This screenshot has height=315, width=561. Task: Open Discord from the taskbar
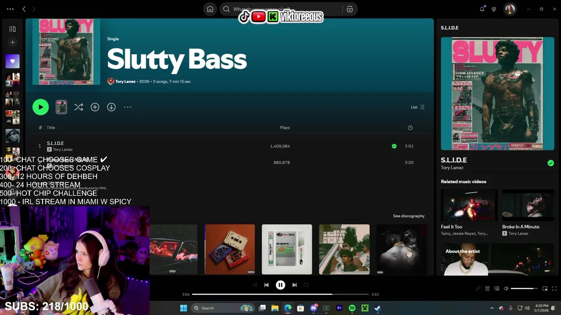point(313,308)
